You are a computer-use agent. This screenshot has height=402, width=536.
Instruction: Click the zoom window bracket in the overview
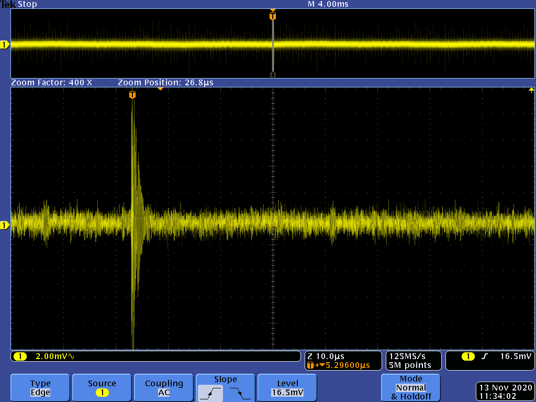click(272, 75)
